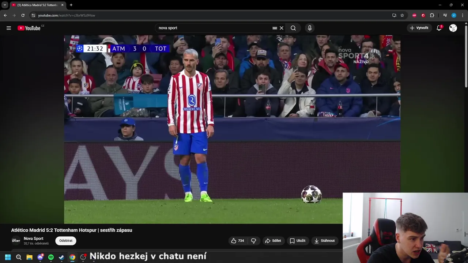Open OBS Studio from the taskbar
Image resolution: width=468 pixels, height=263 pixels.
click(x=83, y=257)
